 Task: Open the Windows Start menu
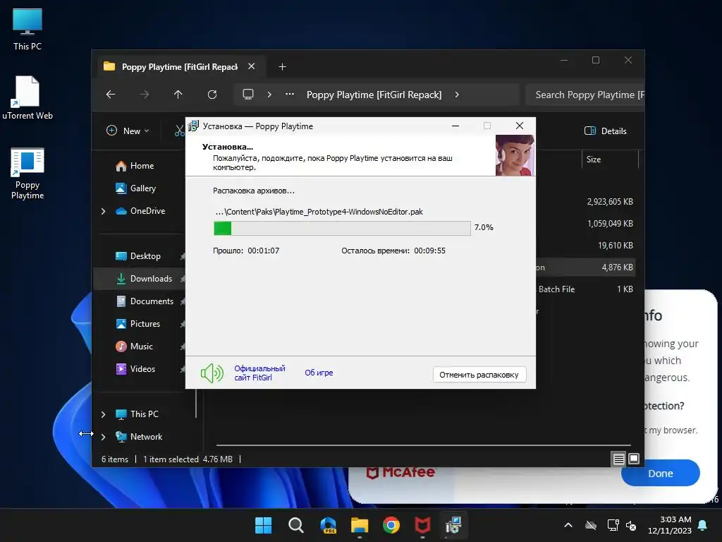[x=264, y=525]
